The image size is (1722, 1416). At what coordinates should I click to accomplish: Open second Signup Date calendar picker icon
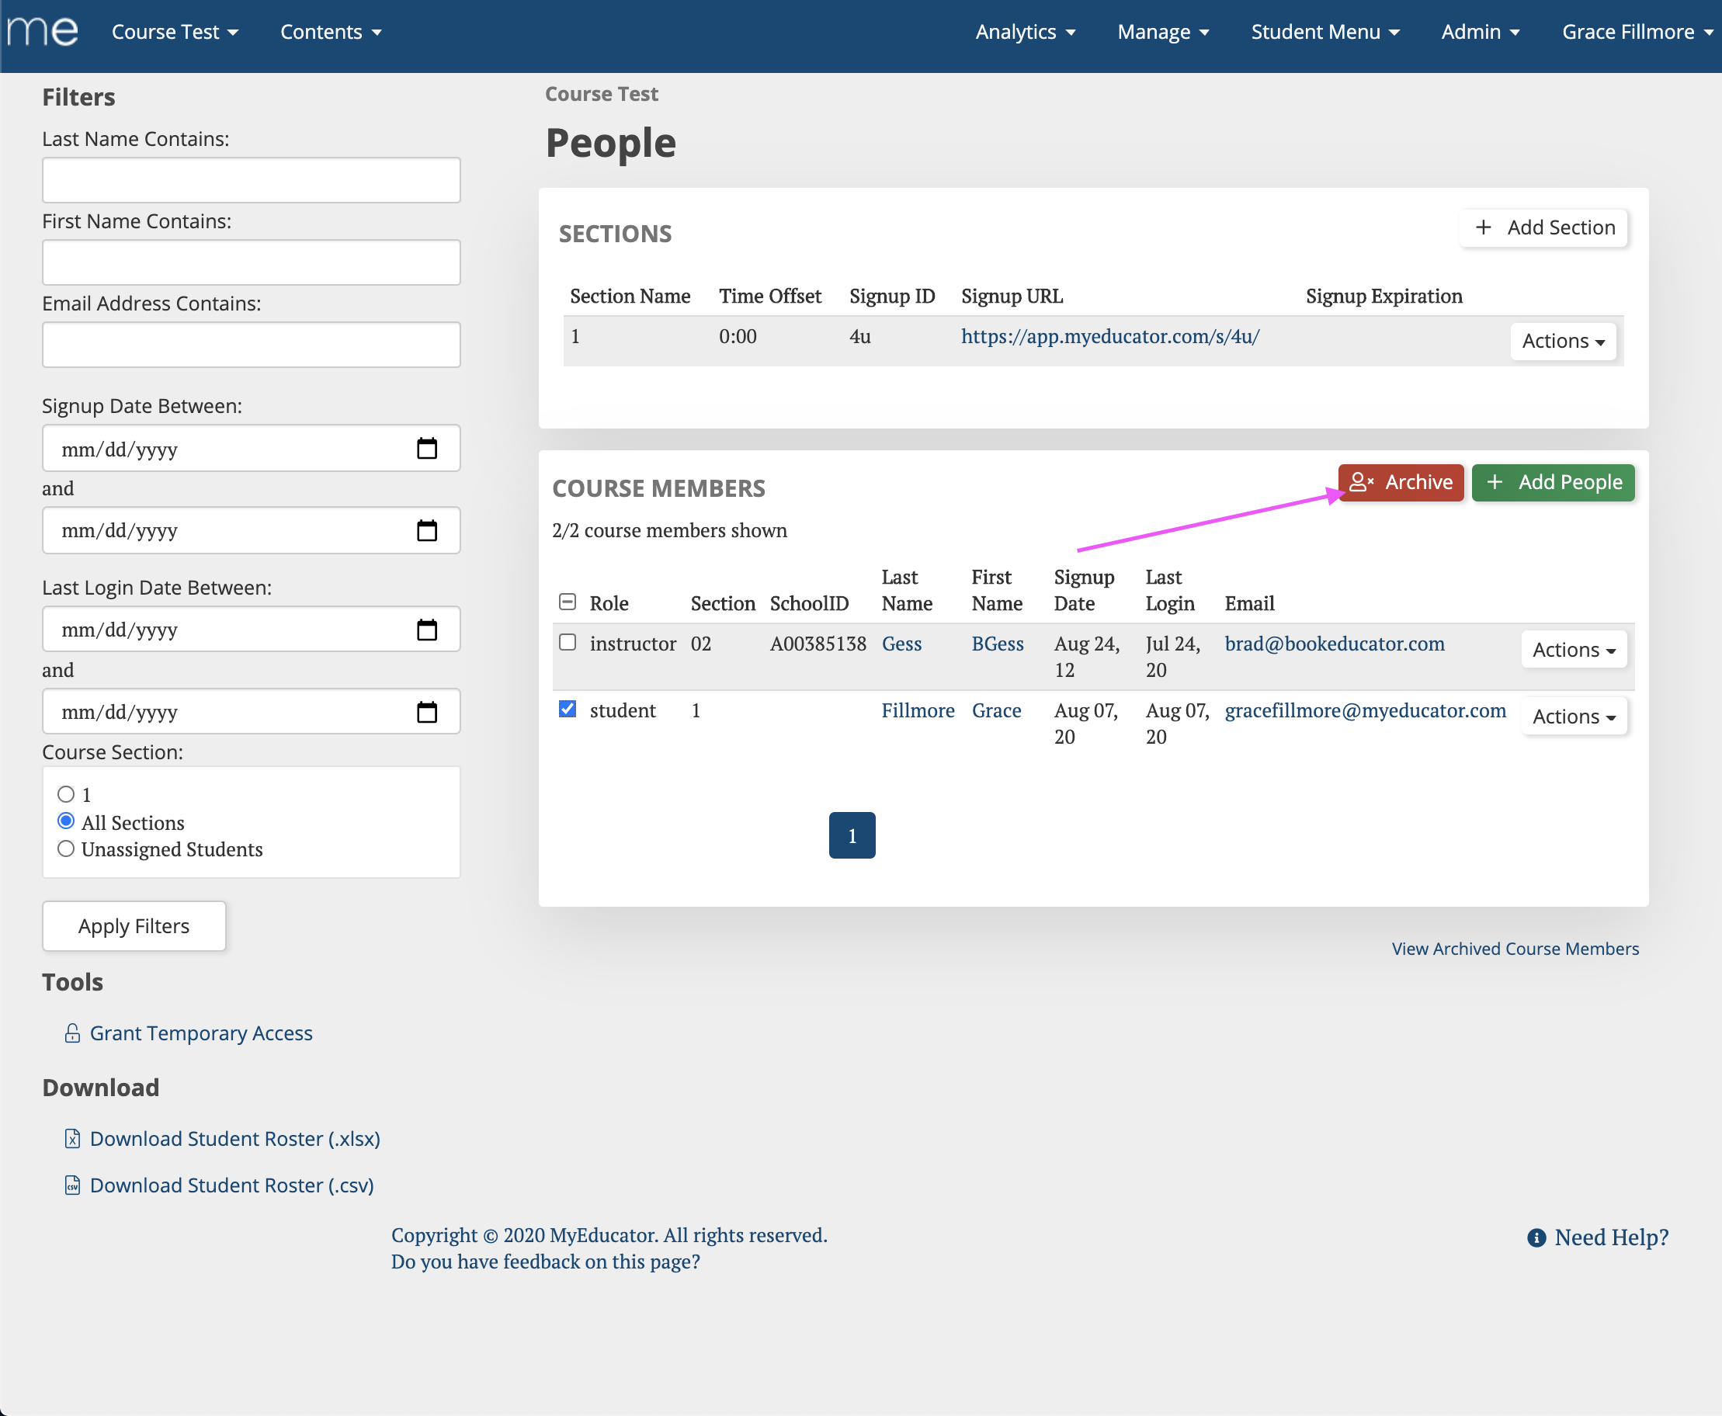point(427,531)
